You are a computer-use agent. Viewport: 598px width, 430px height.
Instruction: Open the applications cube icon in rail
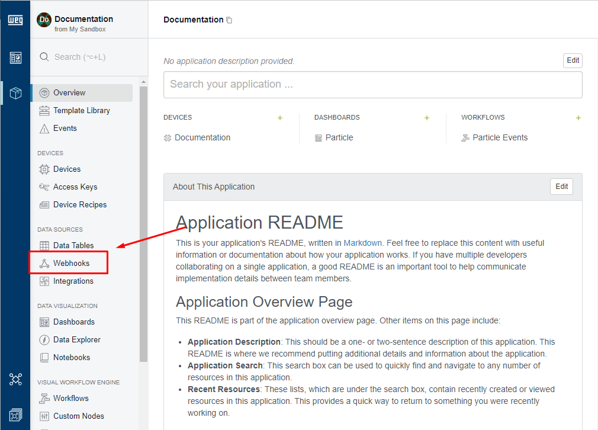[x=15, y=93]
